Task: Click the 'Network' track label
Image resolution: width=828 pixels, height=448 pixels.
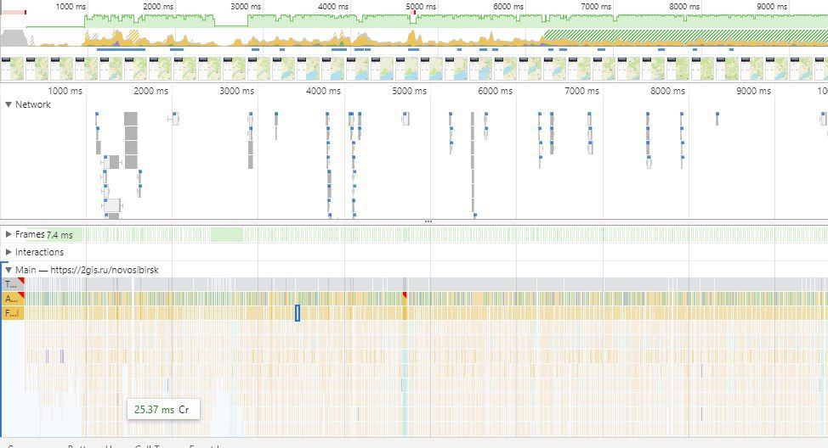Action: pyautogui.click(x=33, y=104)
